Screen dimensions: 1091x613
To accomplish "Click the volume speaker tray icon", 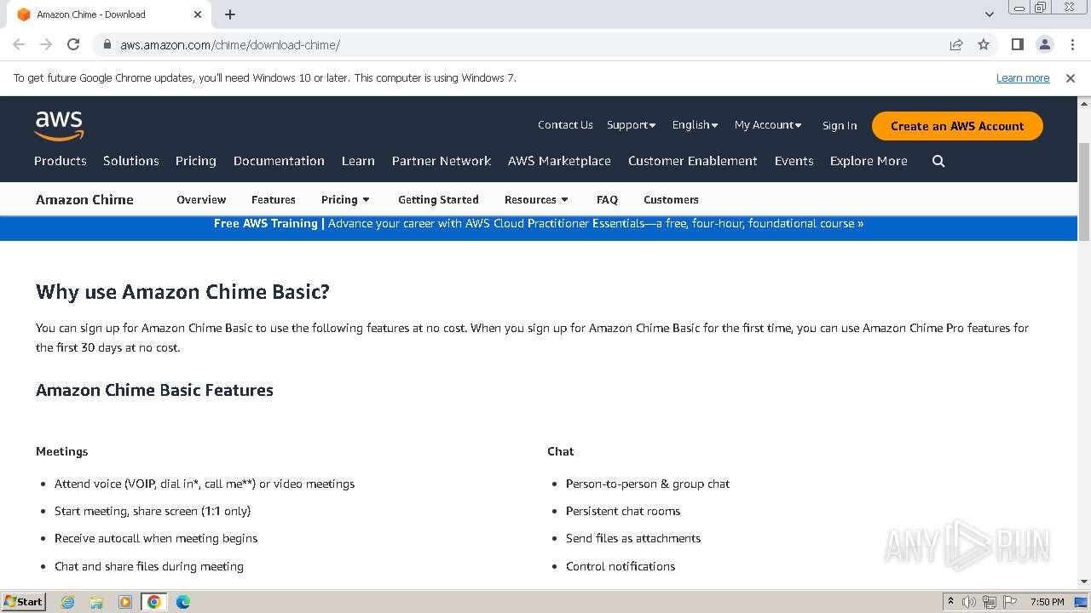I will tap(969, 602).
